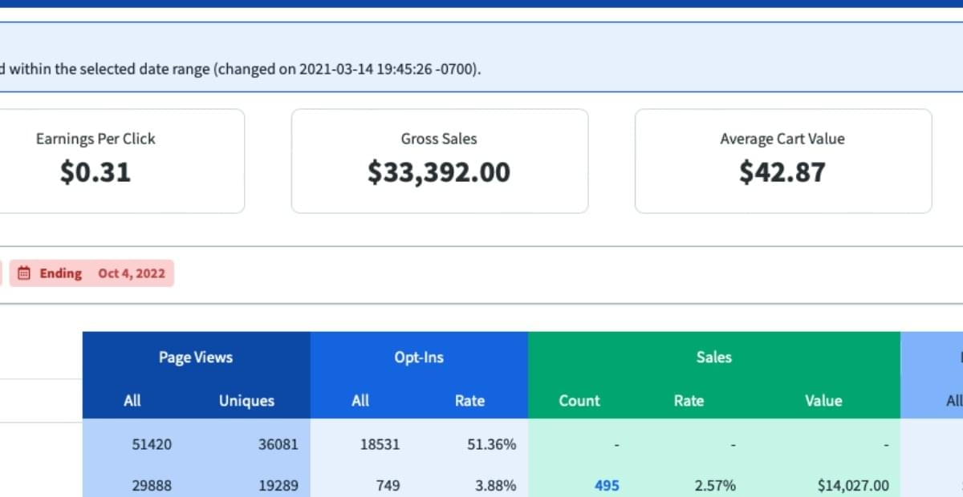This screenshot has height=497, width=963.
Task: Select the 36081 unique views cell
Action: coord(278,443)
